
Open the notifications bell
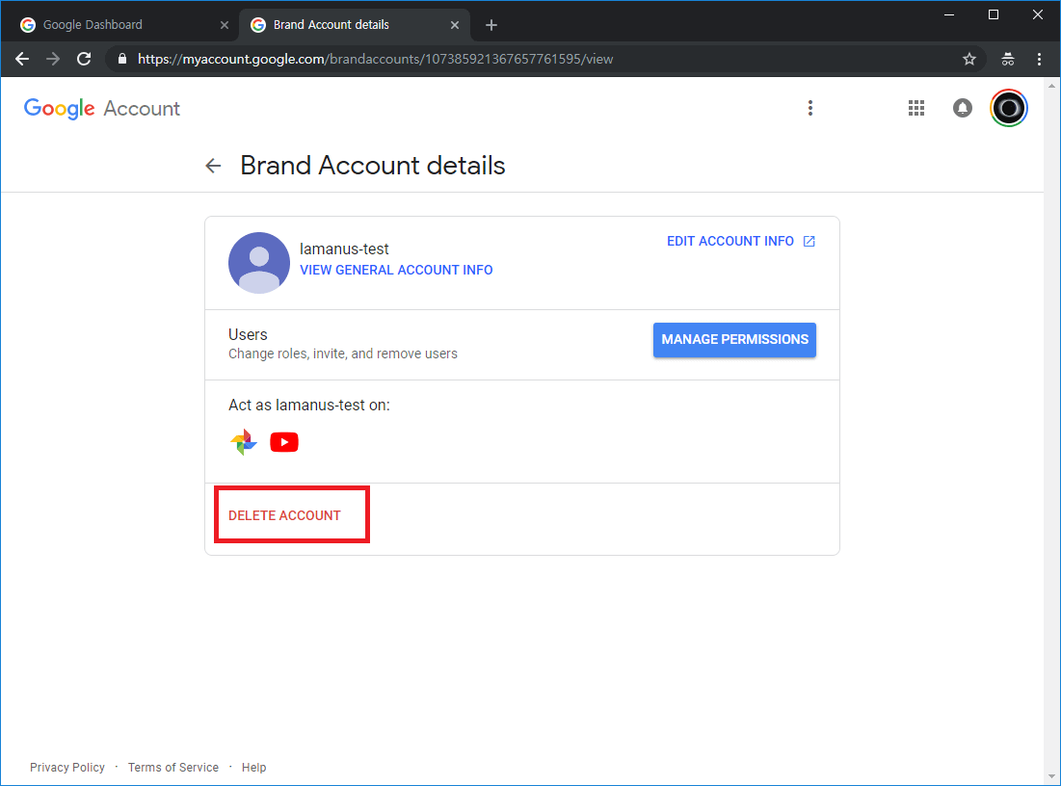[962, 108]
